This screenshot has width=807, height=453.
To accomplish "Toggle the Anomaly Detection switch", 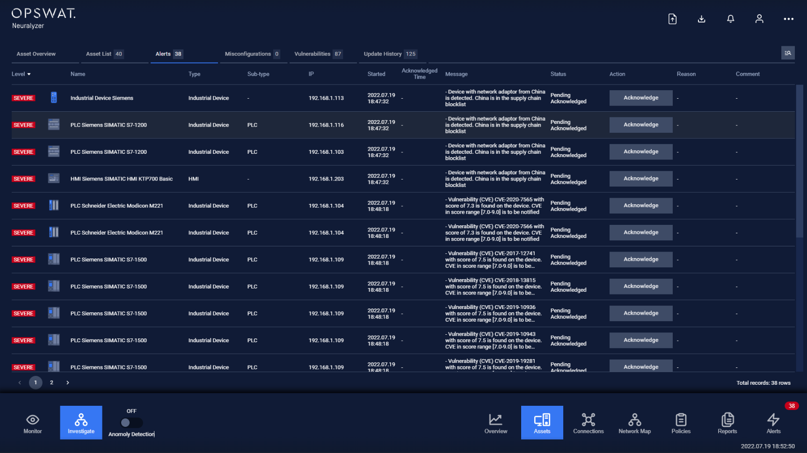I will pos(131,423).
